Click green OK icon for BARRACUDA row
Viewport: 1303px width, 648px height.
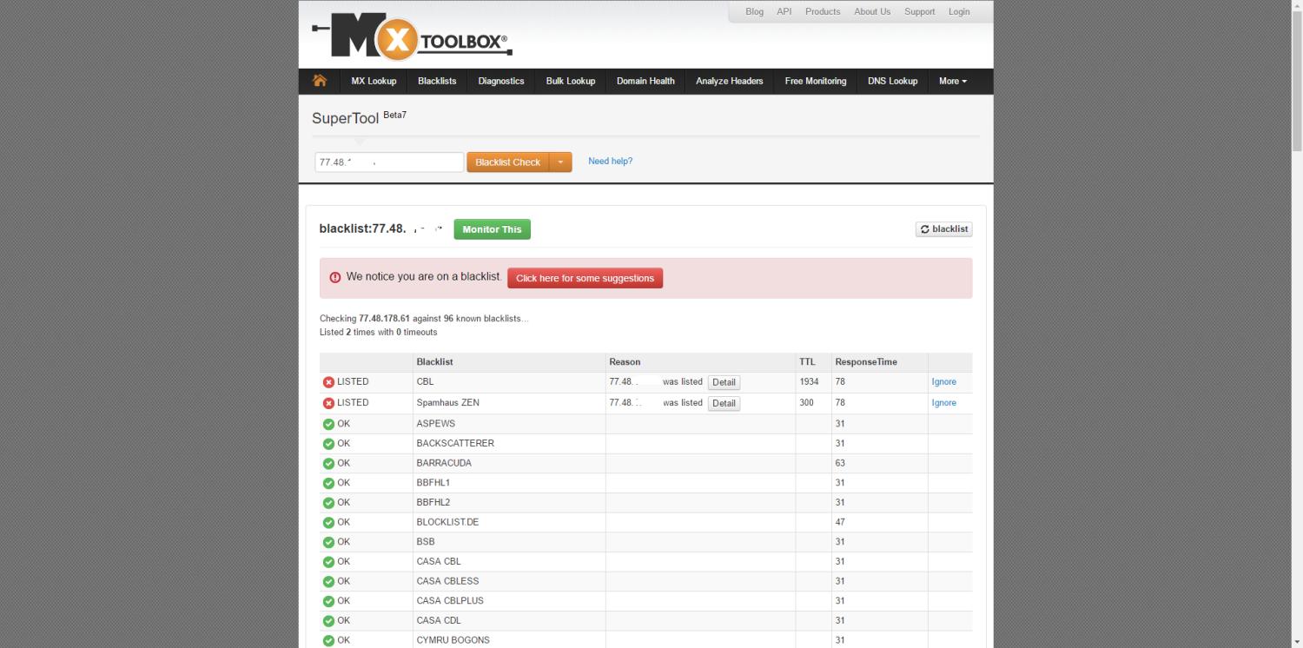click(328, 464)
